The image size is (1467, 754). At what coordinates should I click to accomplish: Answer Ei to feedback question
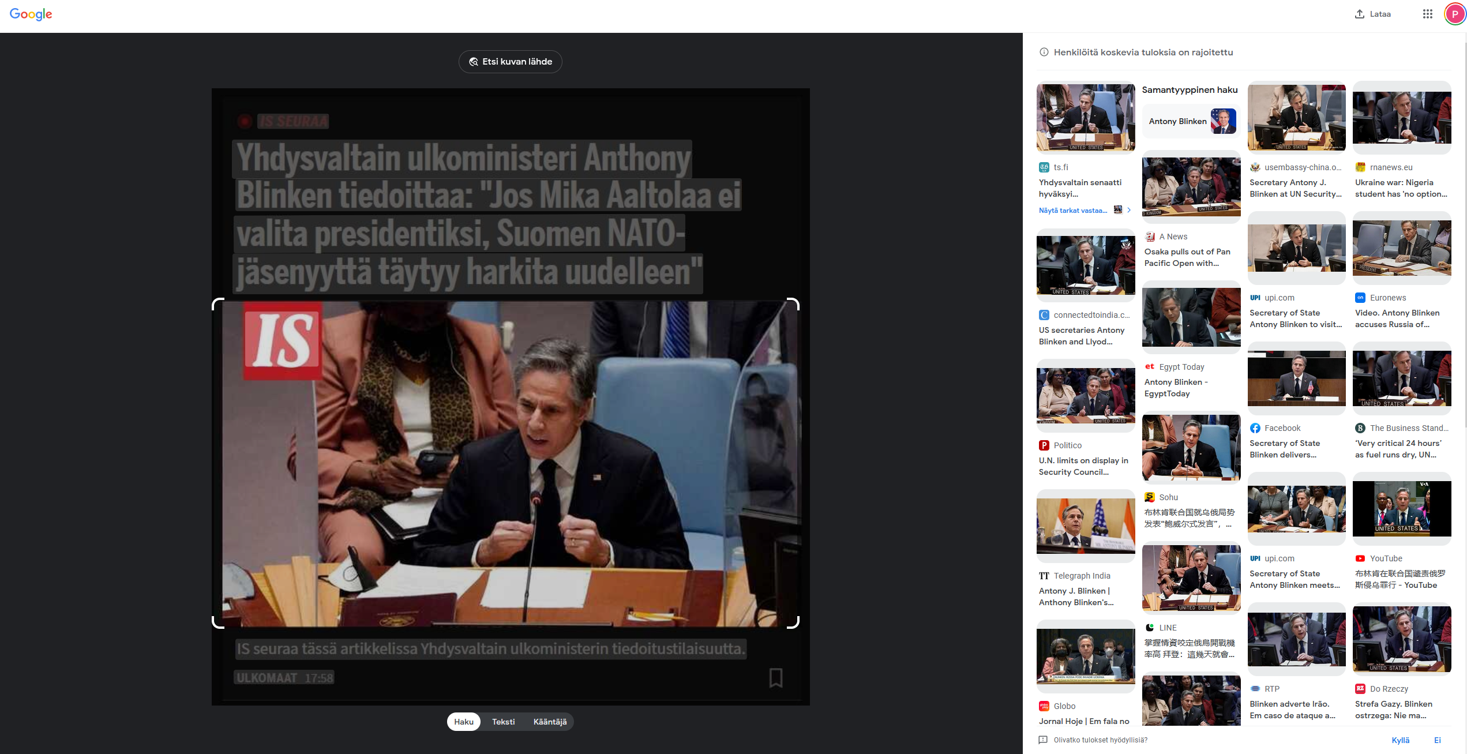pos(1437,740)
